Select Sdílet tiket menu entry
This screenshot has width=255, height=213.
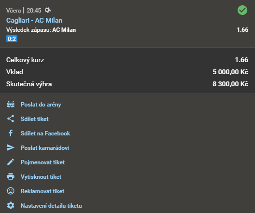pos(34,119)
